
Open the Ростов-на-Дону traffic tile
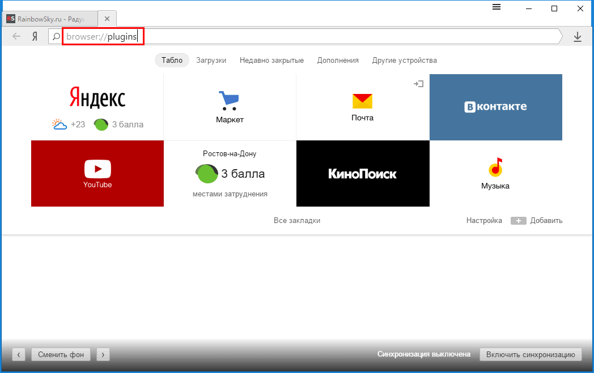pyautogui.click(x=230, y=173)
